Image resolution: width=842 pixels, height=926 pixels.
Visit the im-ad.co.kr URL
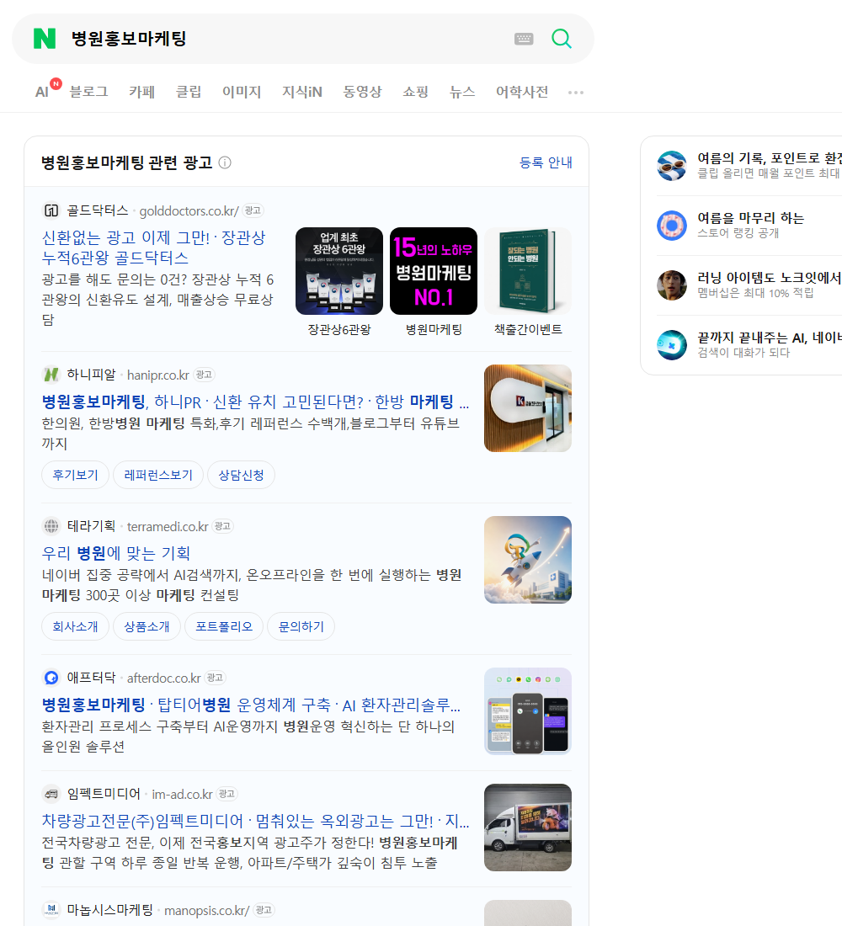coord(182,795)
